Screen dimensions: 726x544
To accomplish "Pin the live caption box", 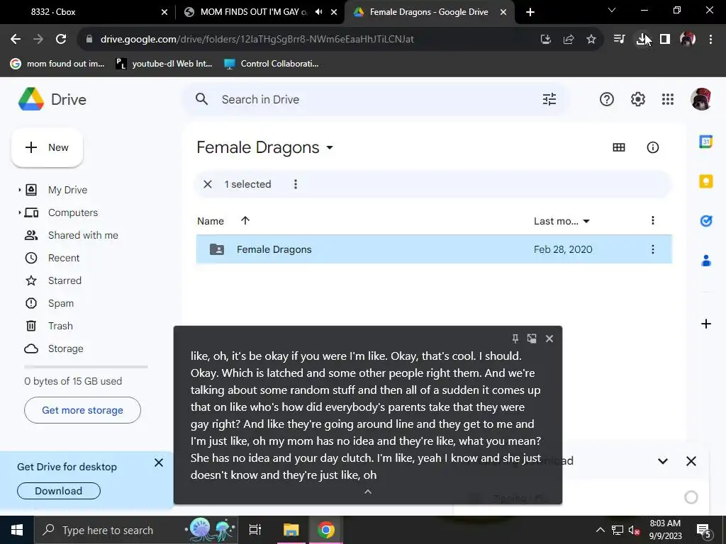I will [515, 339].
